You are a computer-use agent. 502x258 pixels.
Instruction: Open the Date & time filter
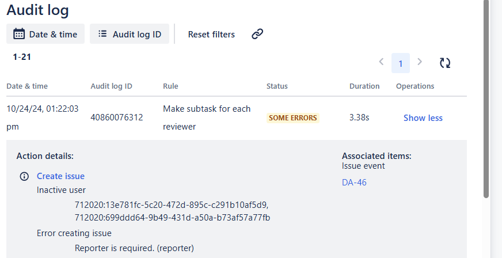[45, 34]
